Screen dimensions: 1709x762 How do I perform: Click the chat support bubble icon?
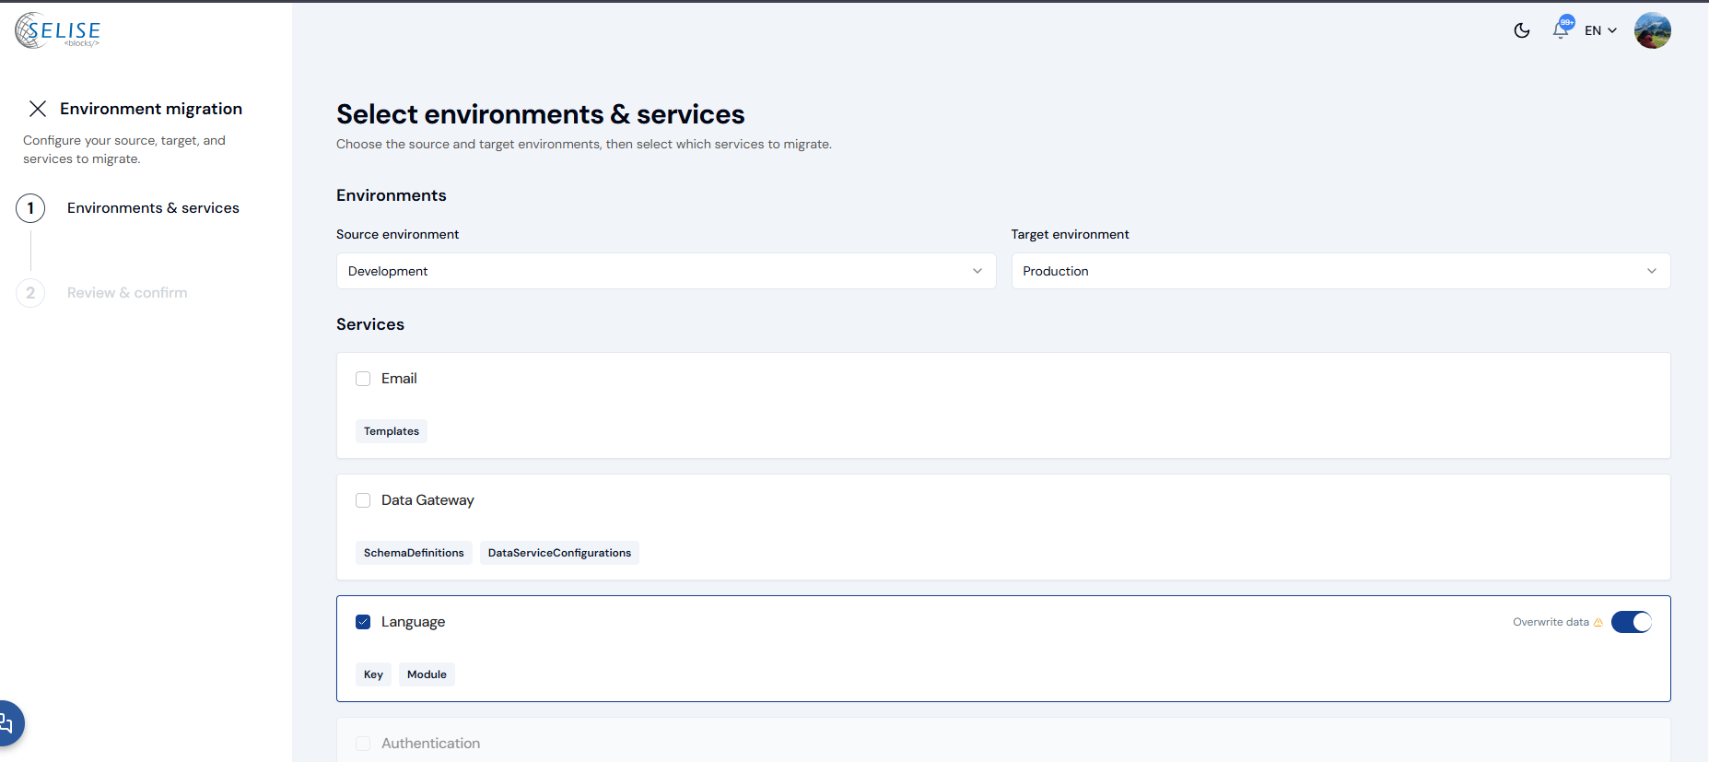[7, 723]
